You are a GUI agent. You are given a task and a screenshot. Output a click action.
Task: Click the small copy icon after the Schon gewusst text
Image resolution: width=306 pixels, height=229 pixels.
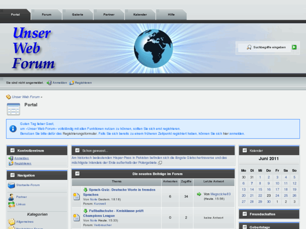point(160,163)
